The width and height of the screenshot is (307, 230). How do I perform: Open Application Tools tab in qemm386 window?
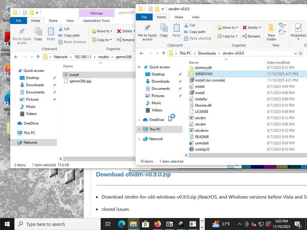[x=96, y=21]
